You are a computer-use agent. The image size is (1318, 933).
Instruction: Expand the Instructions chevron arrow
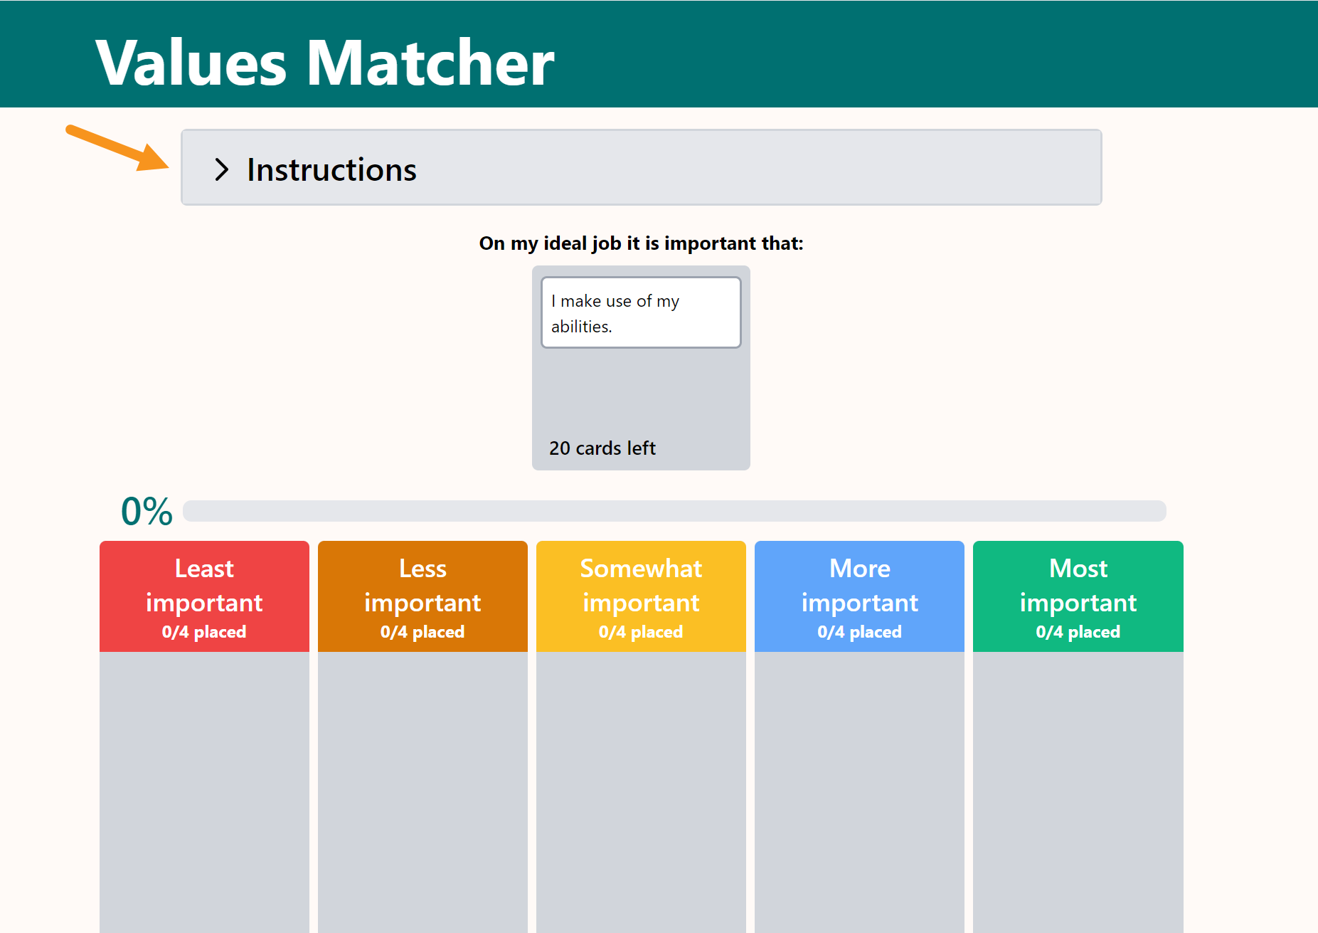point(222,169)
